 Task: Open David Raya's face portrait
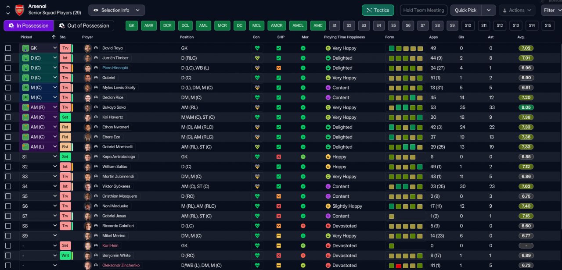tap(88, 48)
